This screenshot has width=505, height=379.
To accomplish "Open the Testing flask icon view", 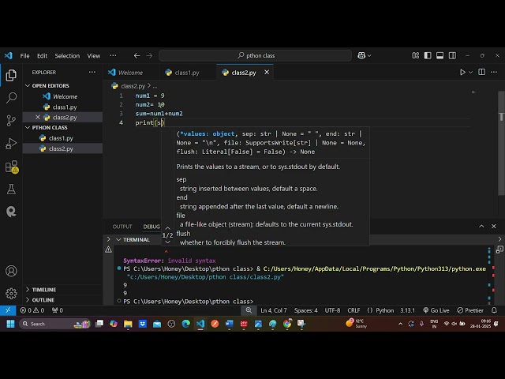I will pyautogui.click(x=11, y=189).
